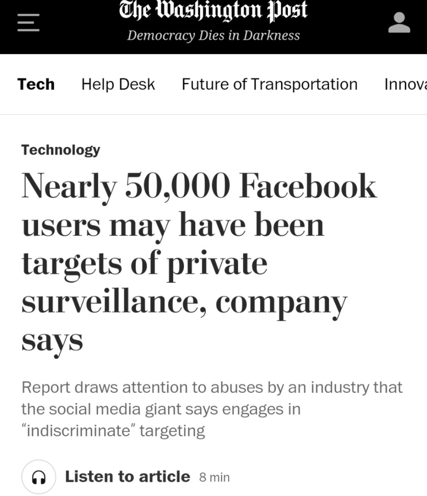Open the user profile account icon
The width and height of the screenshot is (427, 496).
pos(399,23)
